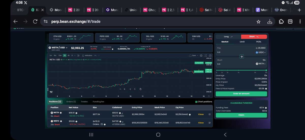Edit collateral pencil for WETH position

[x=122, y=113]
